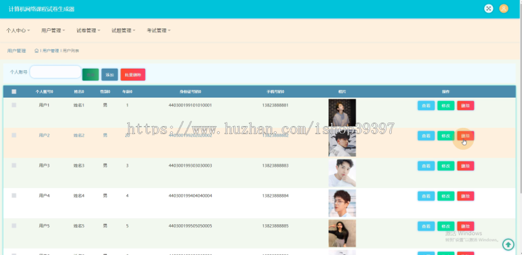The image size is (522, 255).
Task: Sort table by 身份证号码 column
Action: click(x=190, y=92)
